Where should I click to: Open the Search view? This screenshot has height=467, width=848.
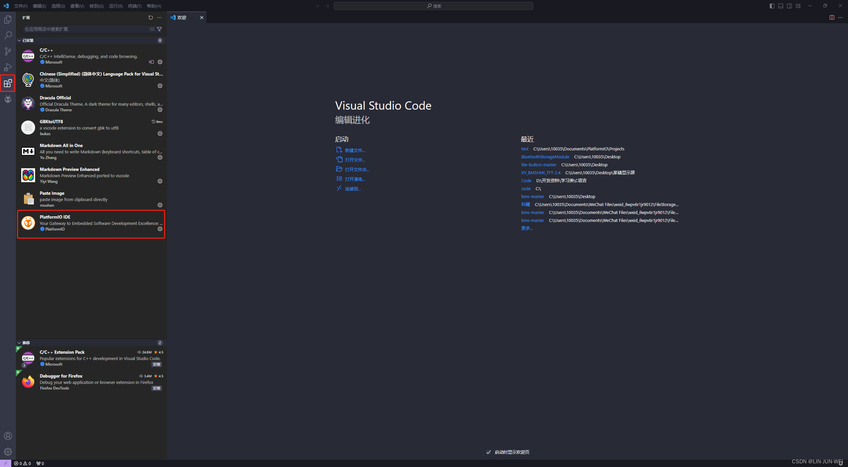click(x=8, y=35)
